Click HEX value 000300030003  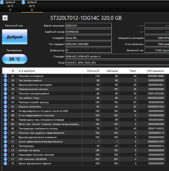[156, 120]
